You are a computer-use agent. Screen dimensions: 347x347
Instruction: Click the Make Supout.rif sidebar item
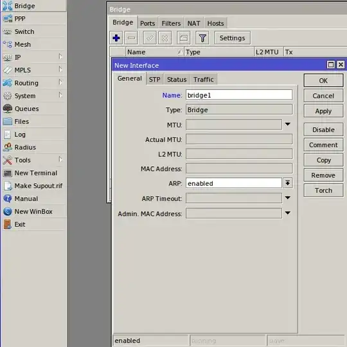(x=33, y=186)
